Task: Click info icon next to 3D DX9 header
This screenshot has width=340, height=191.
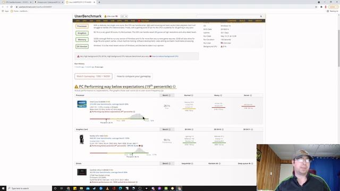Action: pyautogui.click(x=192, y=129)
